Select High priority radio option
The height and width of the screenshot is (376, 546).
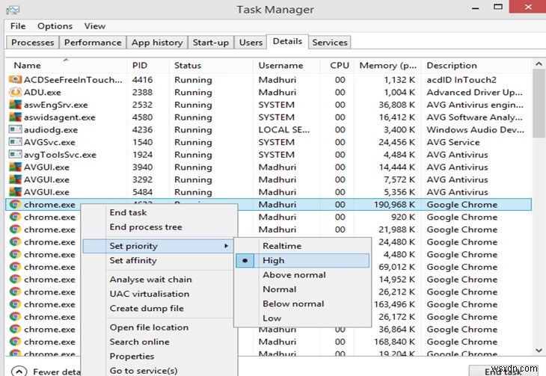click(273, 261)
